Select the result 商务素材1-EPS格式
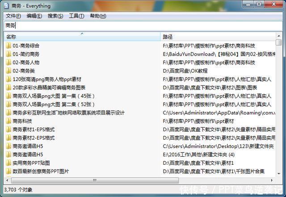The image size is (286, 197). (34, 129)
